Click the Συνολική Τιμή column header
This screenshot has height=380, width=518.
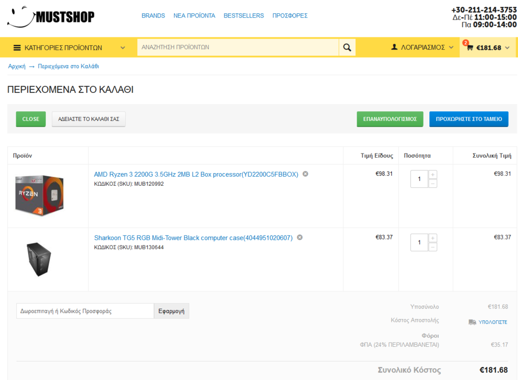coord(492,156)
